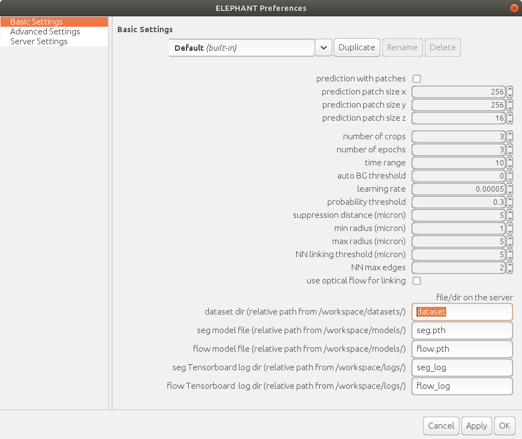Decrease suppression distance value
The image size is (522, 439).
pyautogui.click(x=509, y=218)
